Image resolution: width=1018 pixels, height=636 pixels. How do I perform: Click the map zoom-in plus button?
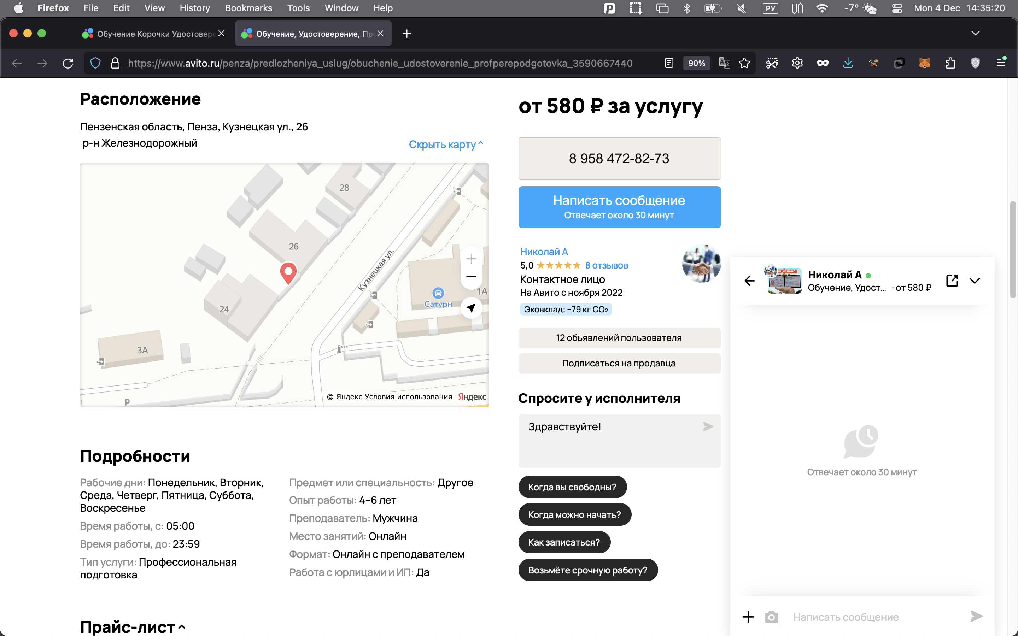(471, 259)
